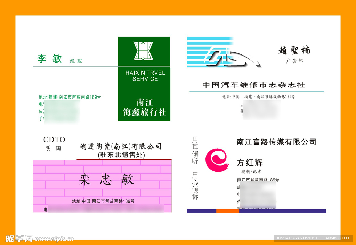The height and width of the screenshot is (245, 356).
Task: Click the 经理 title next to 李敏
Action: click(x=76, y=61)
